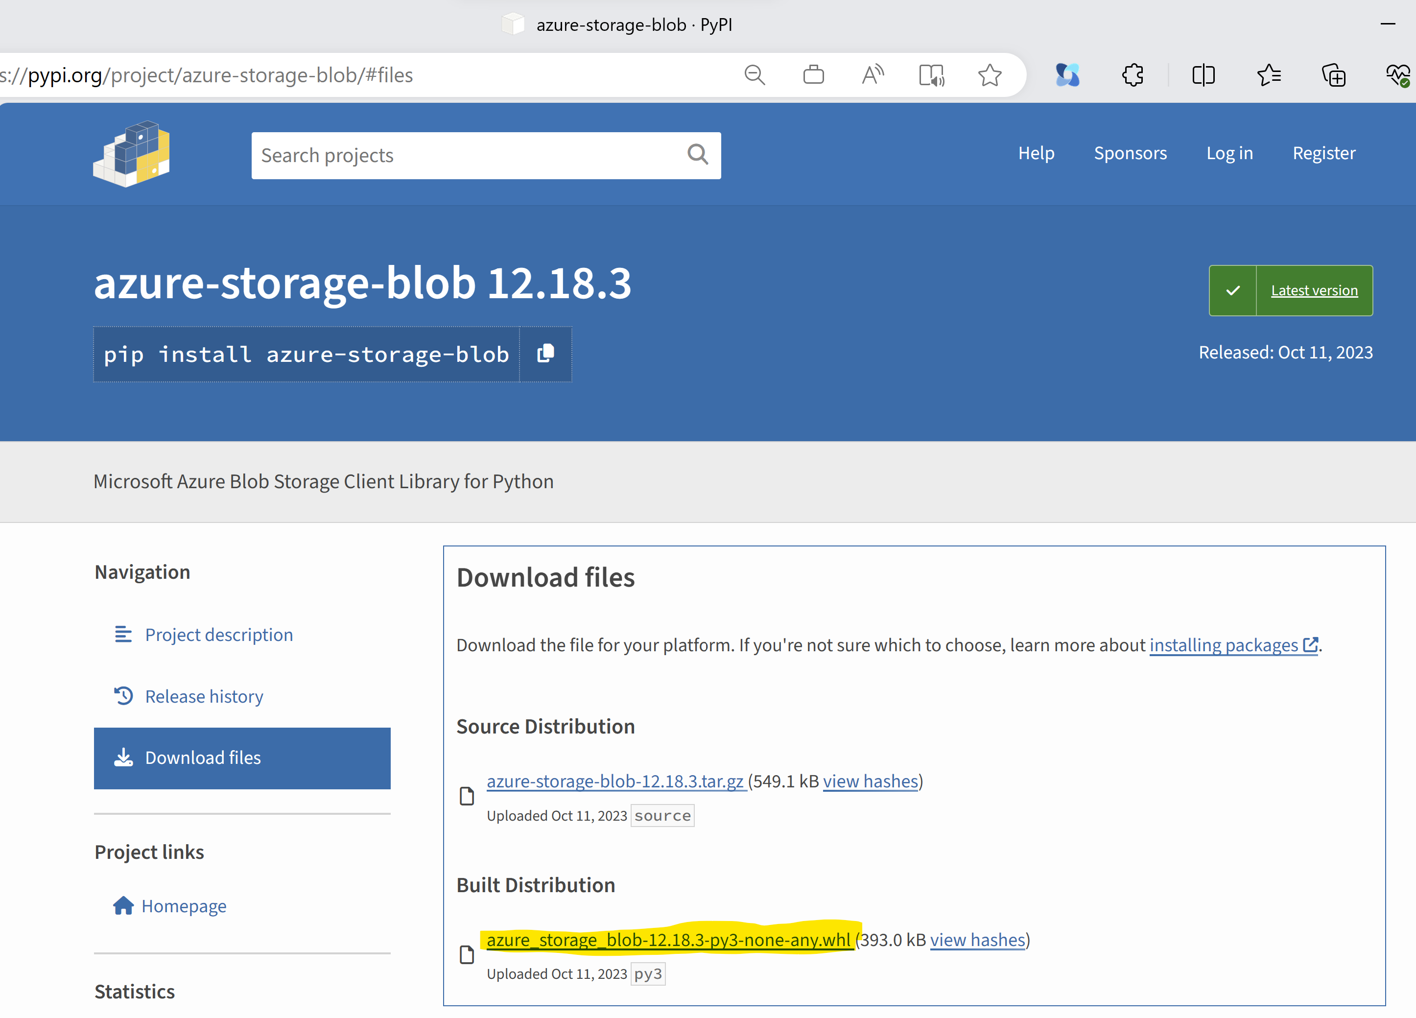The width and height of the screenshot is (1416, 1018).
Task: Add page to favorites with star icon
Action: (x=990, y=75)
